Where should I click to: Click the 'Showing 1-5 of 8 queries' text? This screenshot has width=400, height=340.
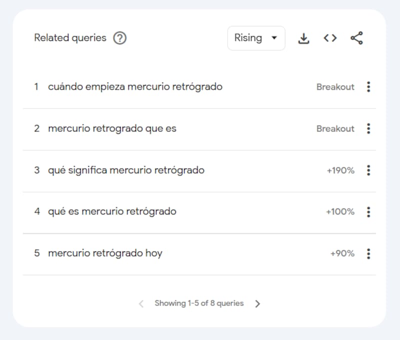199,303
